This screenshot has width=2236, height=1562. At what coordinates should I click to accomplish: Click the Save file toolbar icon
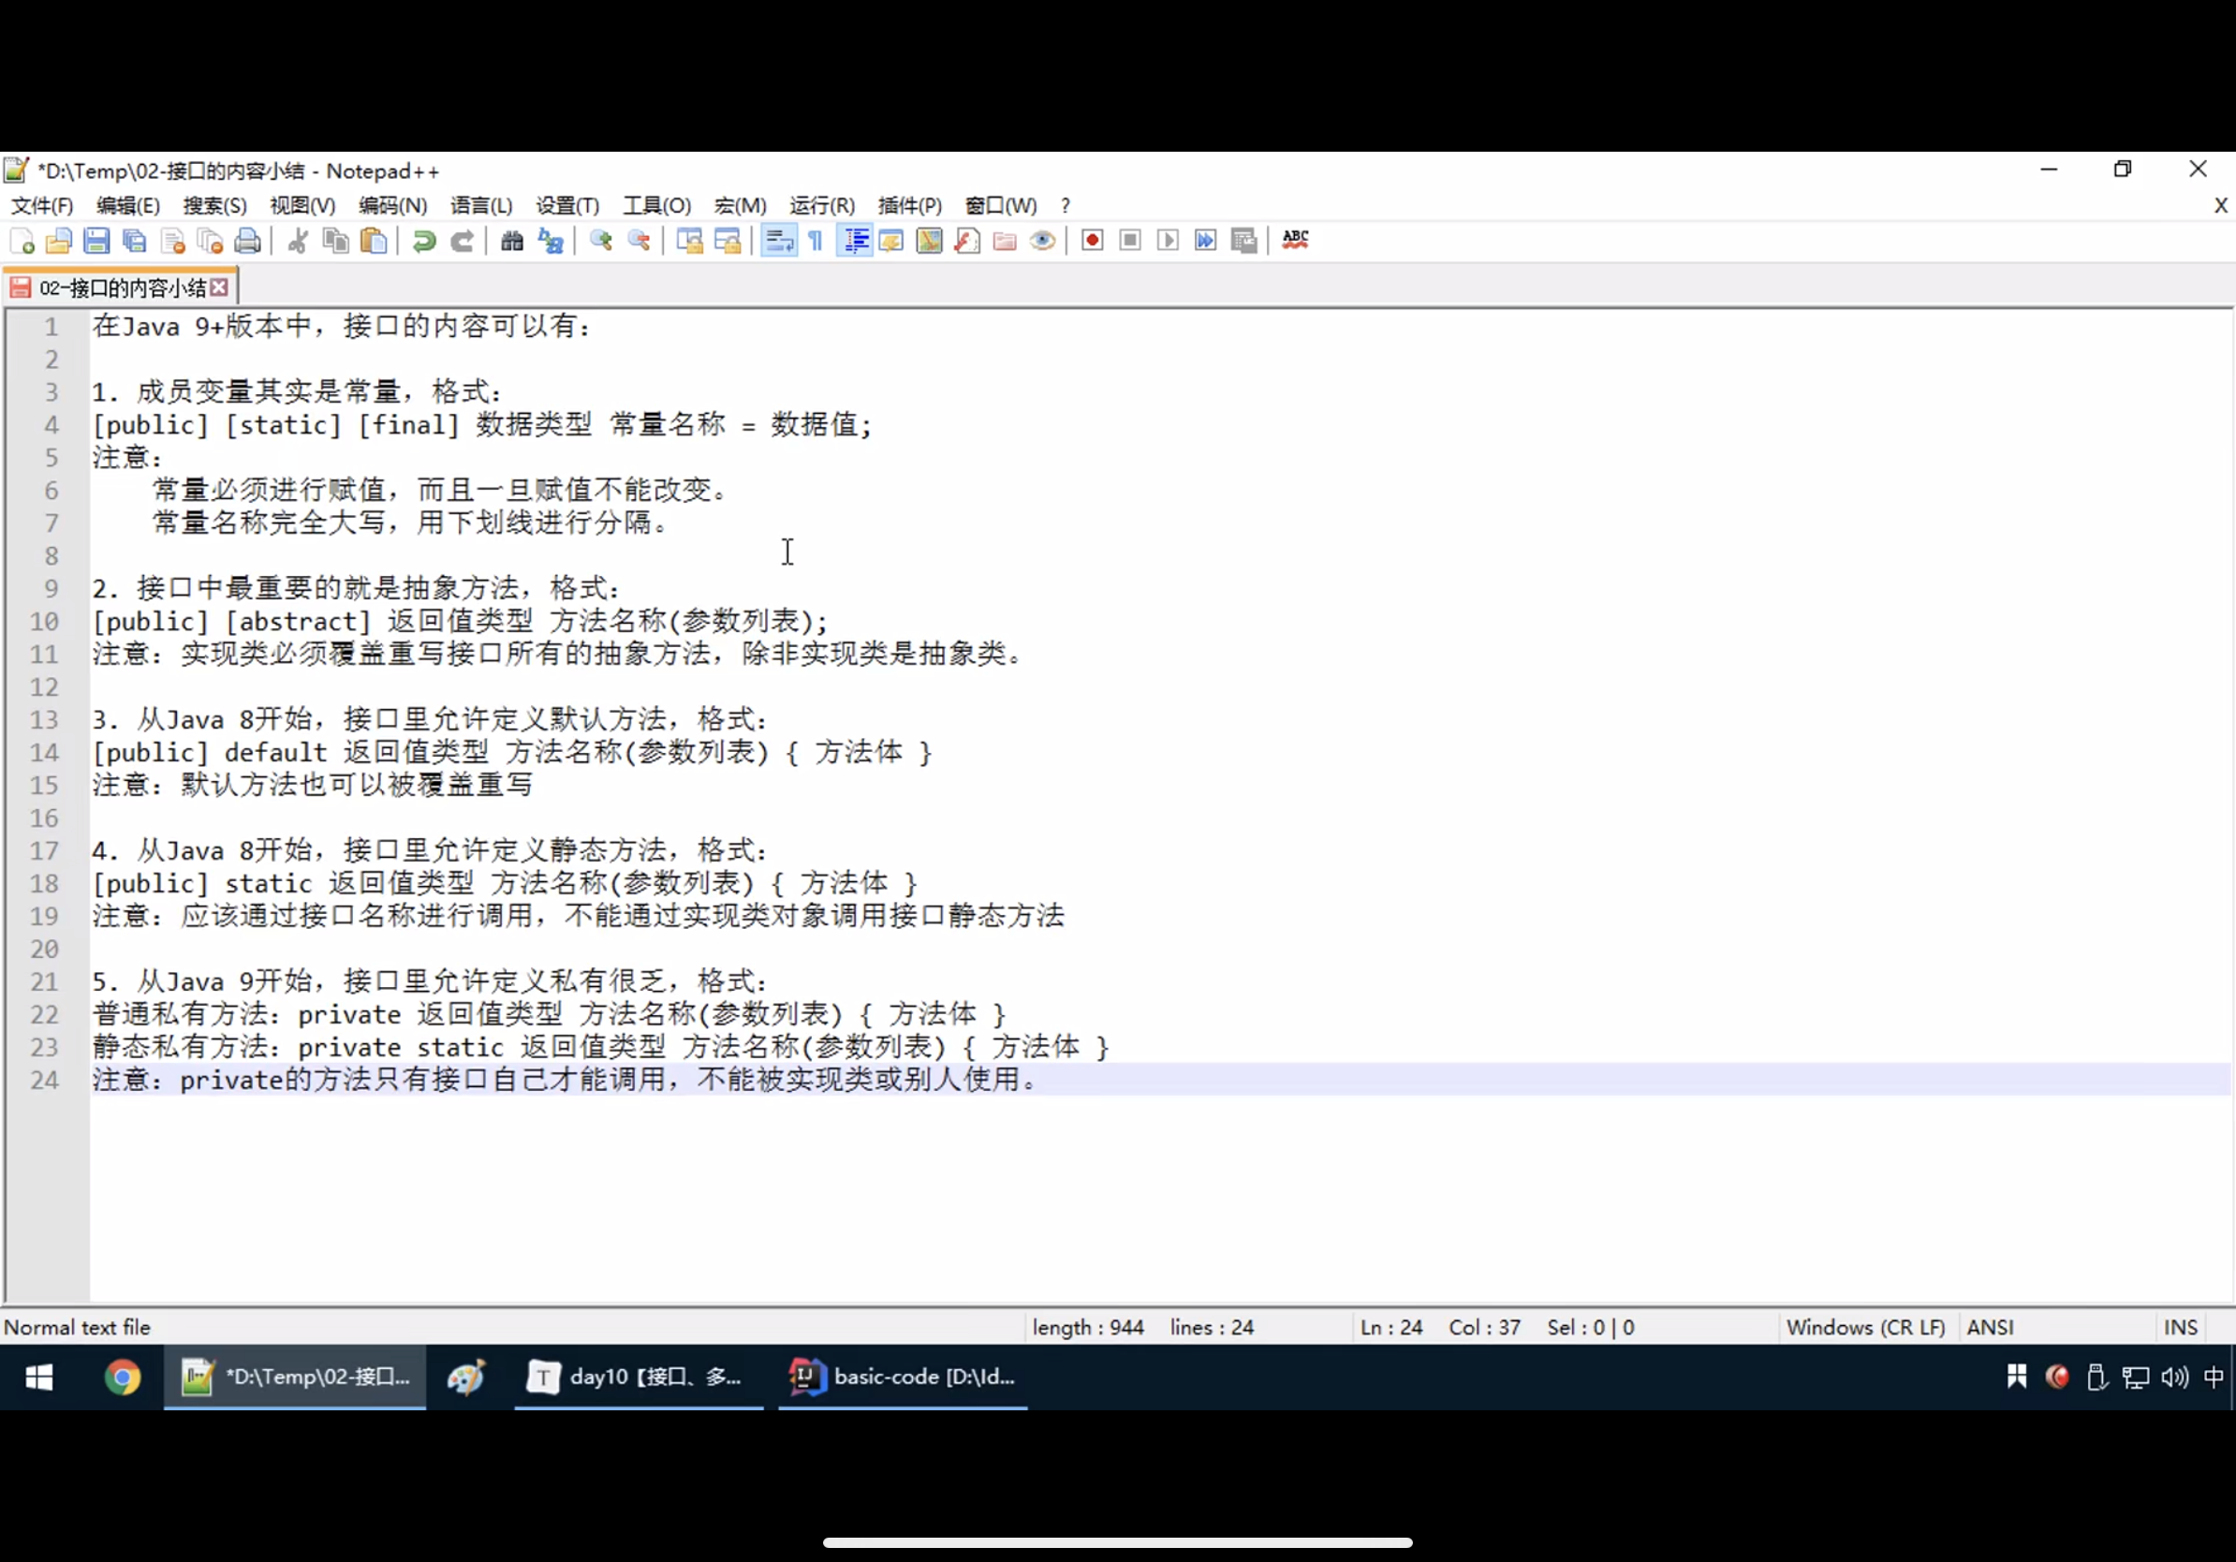96,241
